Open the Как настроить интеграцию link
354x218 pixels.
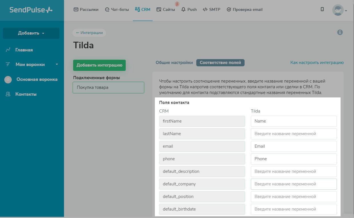tap(317, 63)
